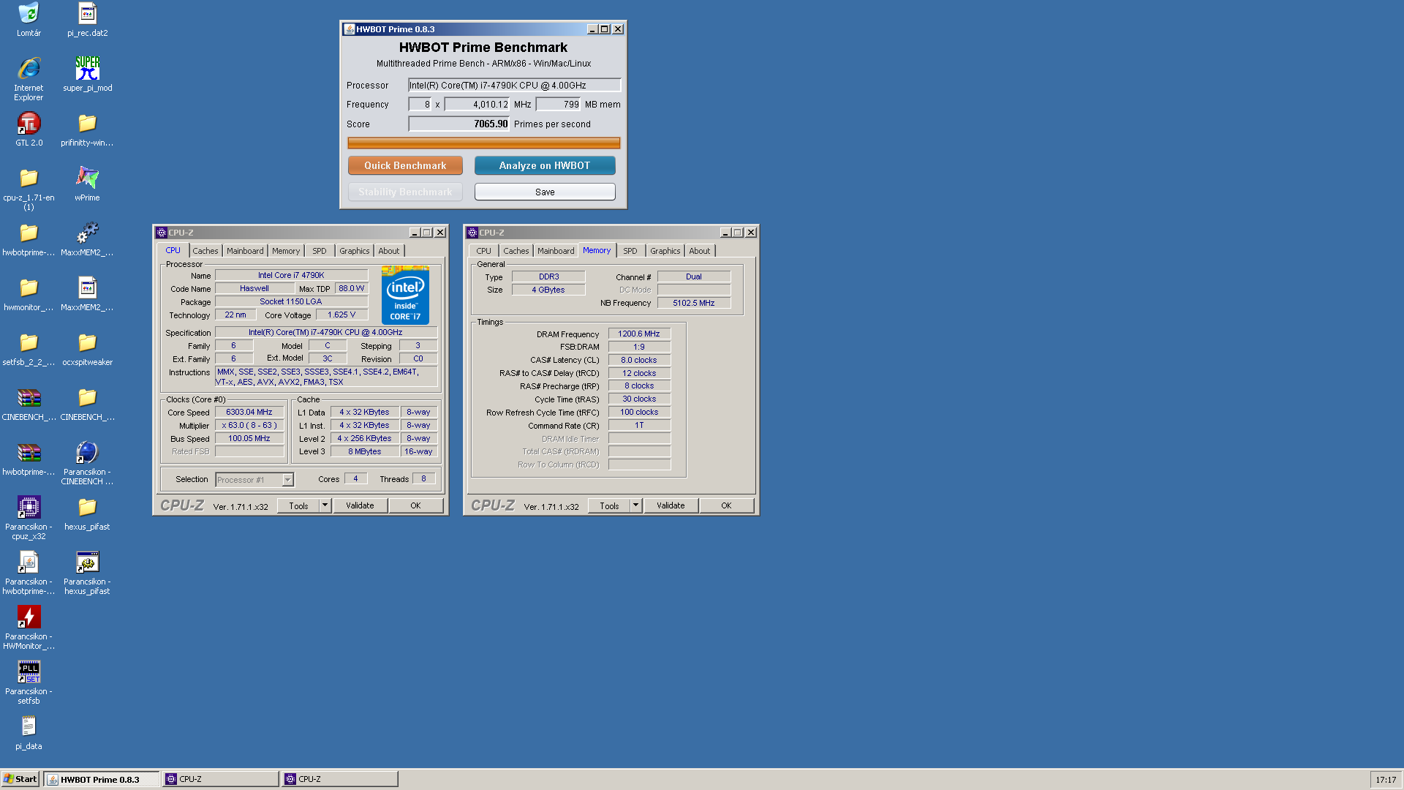Screen dimensions: 1404x790
Task: Open the hwbotprime archive icon
Action: click(29, 452)
